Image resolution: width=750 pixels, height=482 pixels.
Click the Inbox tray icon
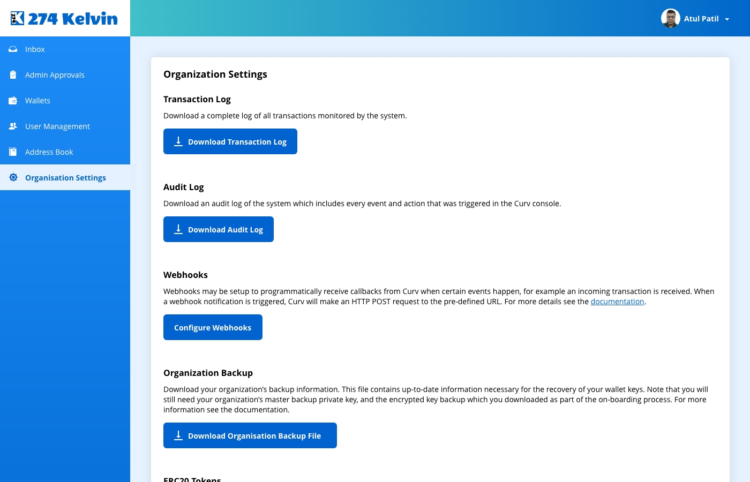[13, 49]
